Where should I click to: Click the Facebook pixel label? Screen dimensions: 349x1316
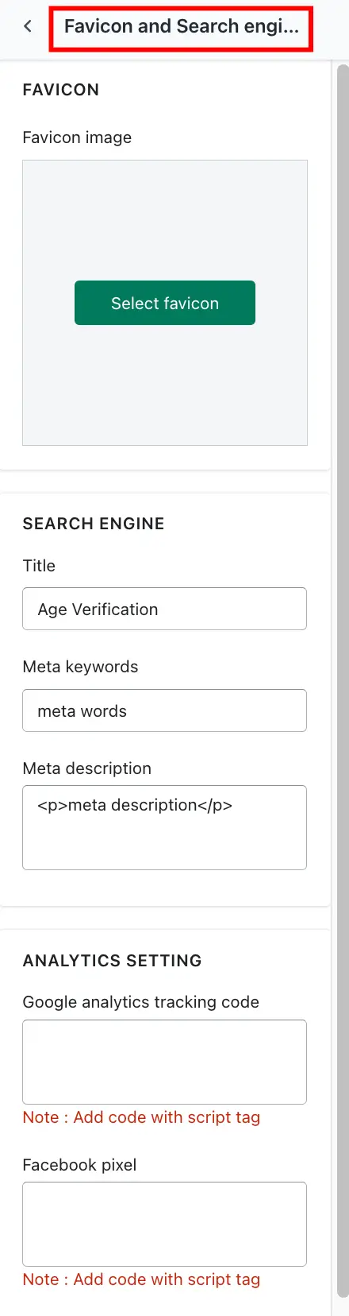tap(79, 1165)
